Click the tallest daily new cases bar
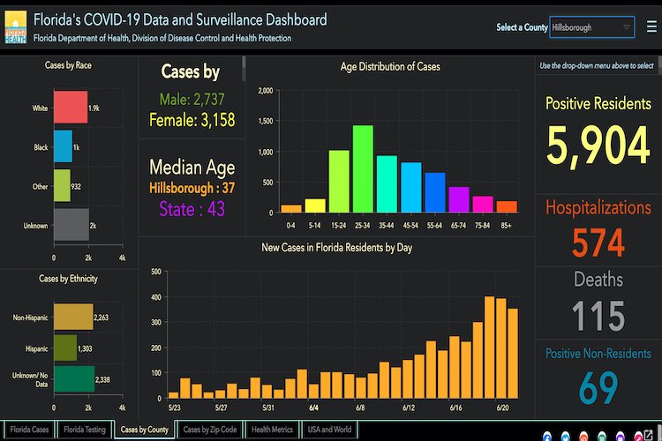 [x=489, y=348]
